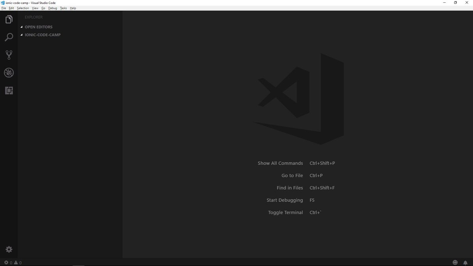The width and height of the screenshot is (473, 266).
Task: Open the Search view icon
Action: click(x=9, y=37)
